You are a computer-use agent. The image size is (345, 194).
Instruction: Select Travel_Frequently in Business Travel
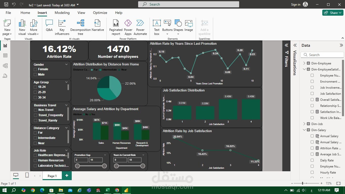(35, 115)
